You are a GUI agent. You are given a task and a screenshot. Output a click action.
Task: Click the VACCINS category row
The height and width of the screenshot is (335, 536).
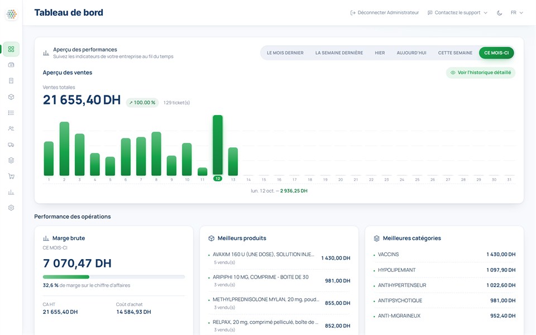pos(444,255)
